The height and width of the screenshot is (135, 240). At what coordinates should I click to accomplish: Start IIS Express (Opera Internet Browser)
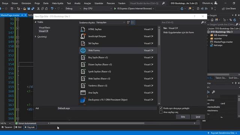(x=133, y=9)
